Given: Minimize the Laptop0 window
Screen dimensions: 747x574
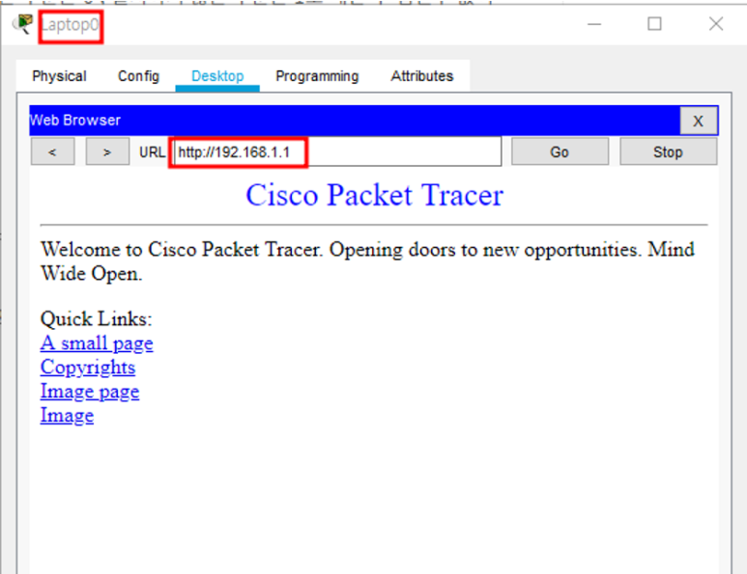Looking at the screenshot, I should [x=594, y=24].
